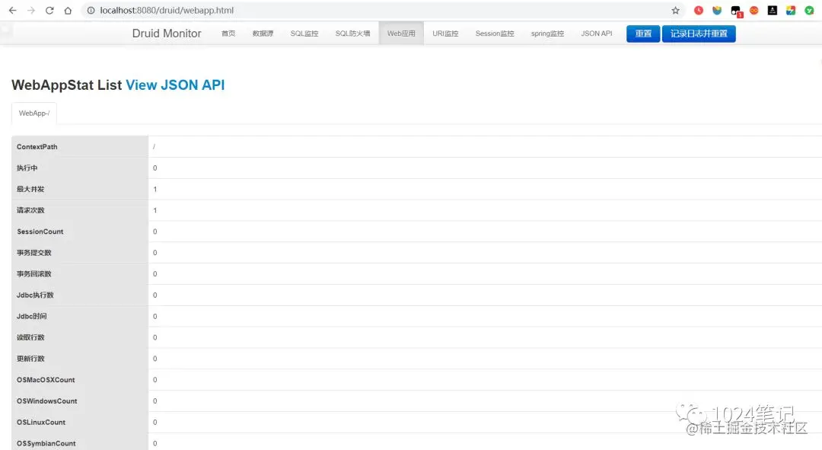Screen dimensions: 822x450
Task: Click the 事务回滚数 row label
Action: click(34, 274)
